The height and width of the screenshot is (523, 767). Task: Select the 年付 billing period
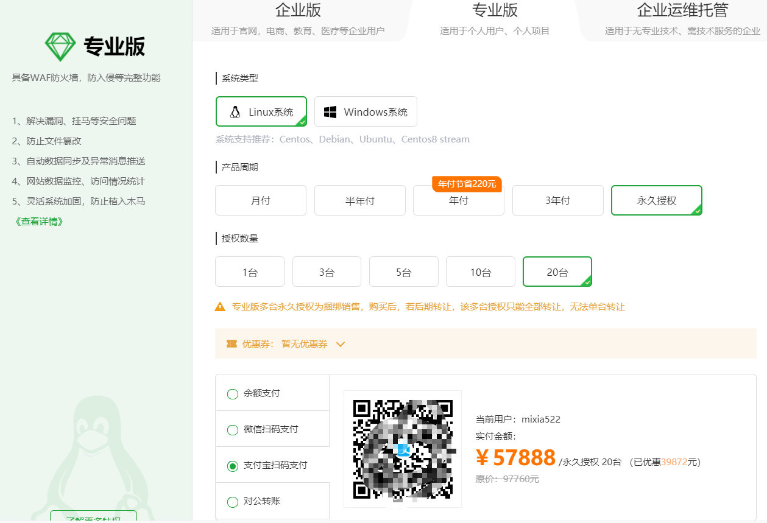pos(459,200)
